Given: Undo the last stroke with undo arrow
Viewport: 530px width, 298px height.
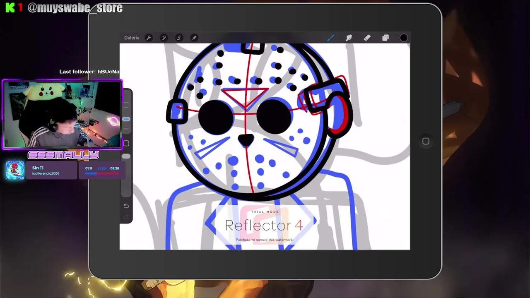Looking at the screenshot, I should tap(126, 206).
